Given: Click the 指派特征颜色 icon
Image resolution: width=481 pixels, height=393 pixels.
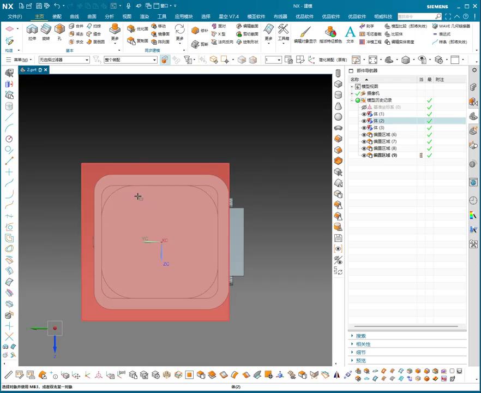Looking at the screenshot, I should click(x=330, y=33).
